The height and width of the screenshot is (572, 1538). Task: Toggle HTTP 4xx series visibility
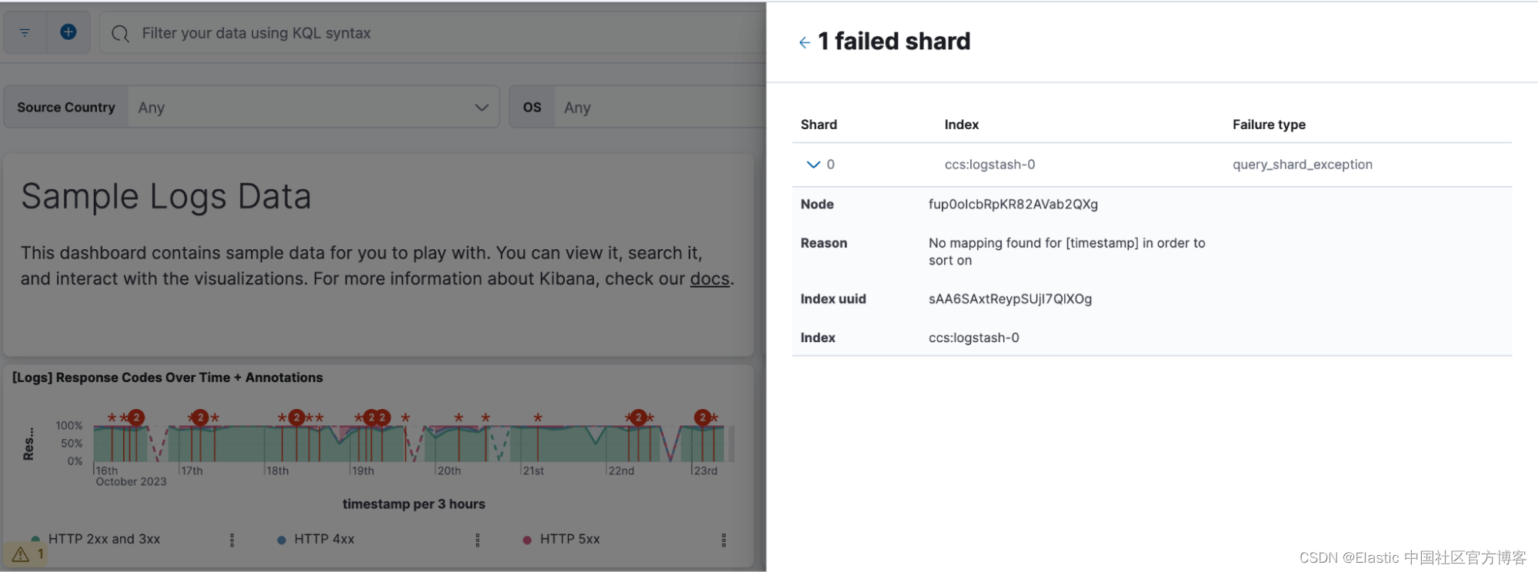(x=324, y=539)
